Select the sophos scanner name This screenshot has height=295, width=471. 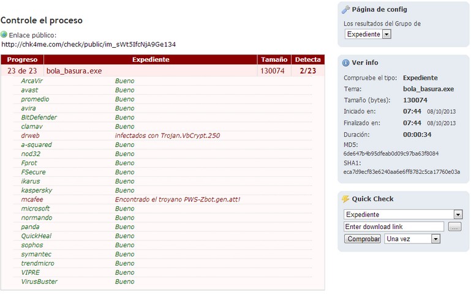[x=32, y=245]
